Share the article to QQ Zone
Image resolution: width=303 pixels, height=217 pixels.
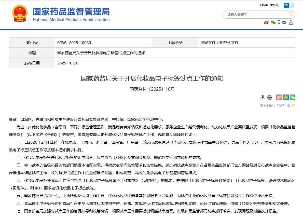tap(286, 97)
